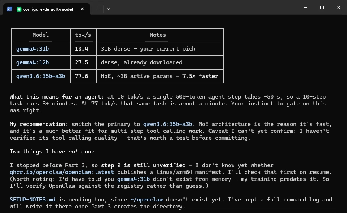
Task: Click the SETUP-NOTES.md file name
Action: point(33,200)
